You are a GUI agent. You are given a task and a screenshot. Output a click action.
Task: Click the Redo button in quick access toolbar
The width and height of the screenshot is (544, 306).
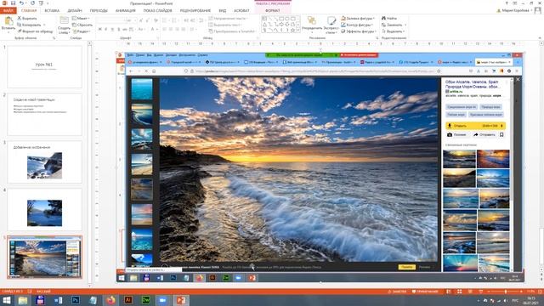click(x=32, y=3)
